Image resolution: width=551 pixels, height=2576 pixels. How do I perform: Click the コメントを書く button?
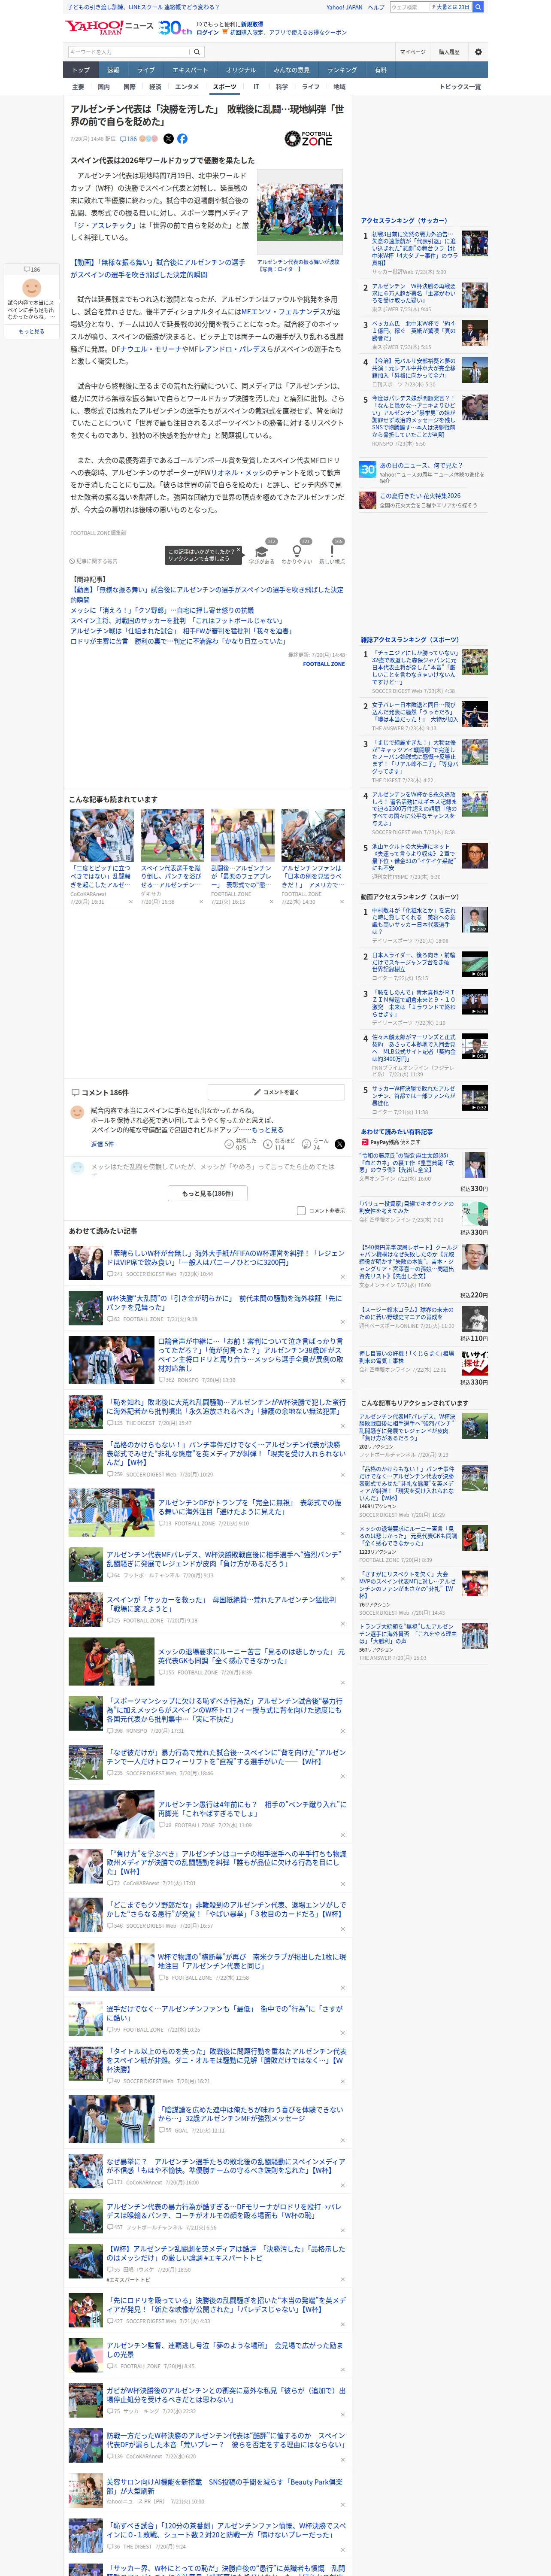point(277,1092)
